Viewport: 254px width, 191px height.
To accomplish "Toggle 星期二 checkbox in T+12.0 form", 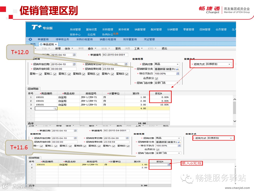I will pyautogui.click(x=55, y=74).
